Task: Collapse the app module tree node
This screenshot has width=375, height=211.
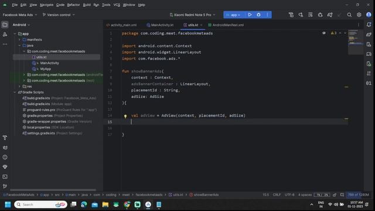Action: [x=15, y=34]
